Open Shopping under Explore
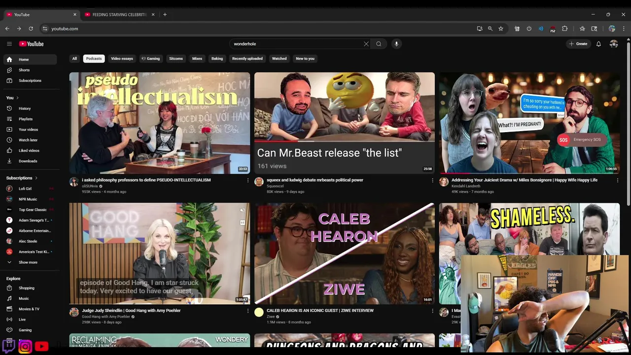Image resolution: width=631 pixels, height=355 pixels. (x=30, y=288)
